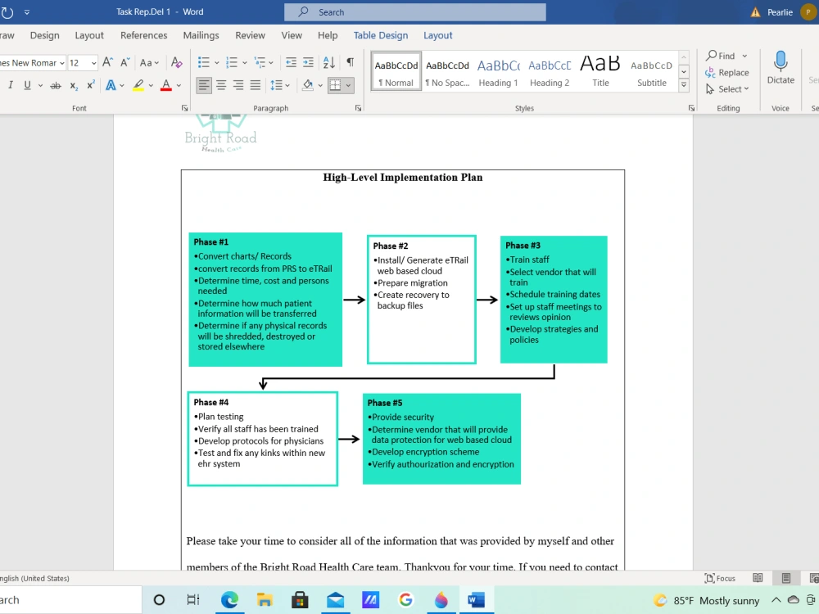Switch to the Print Layout view icon
Screen dimensions: 819x614
786,578
